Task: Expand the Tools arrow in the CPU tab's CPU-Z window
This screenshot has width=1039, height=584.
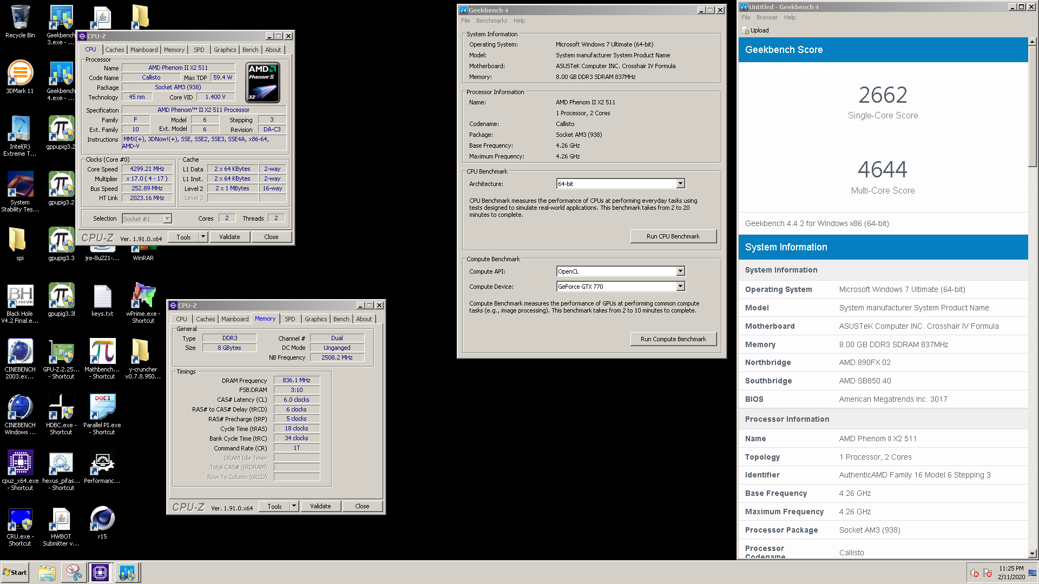Action: pyautogui.click(x=203, y=237)
